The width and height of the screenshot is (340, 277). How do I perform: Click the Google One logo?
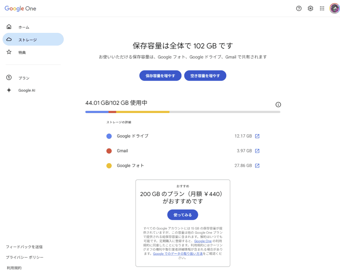(x=20, y=8)
